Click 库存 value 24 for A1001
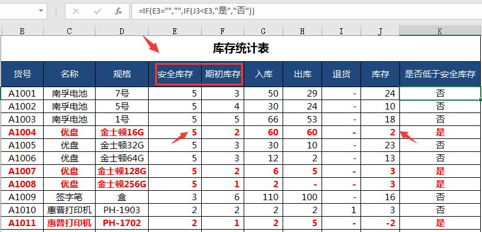This screenshot has height=232, width=482. click(x=381, y=93)
